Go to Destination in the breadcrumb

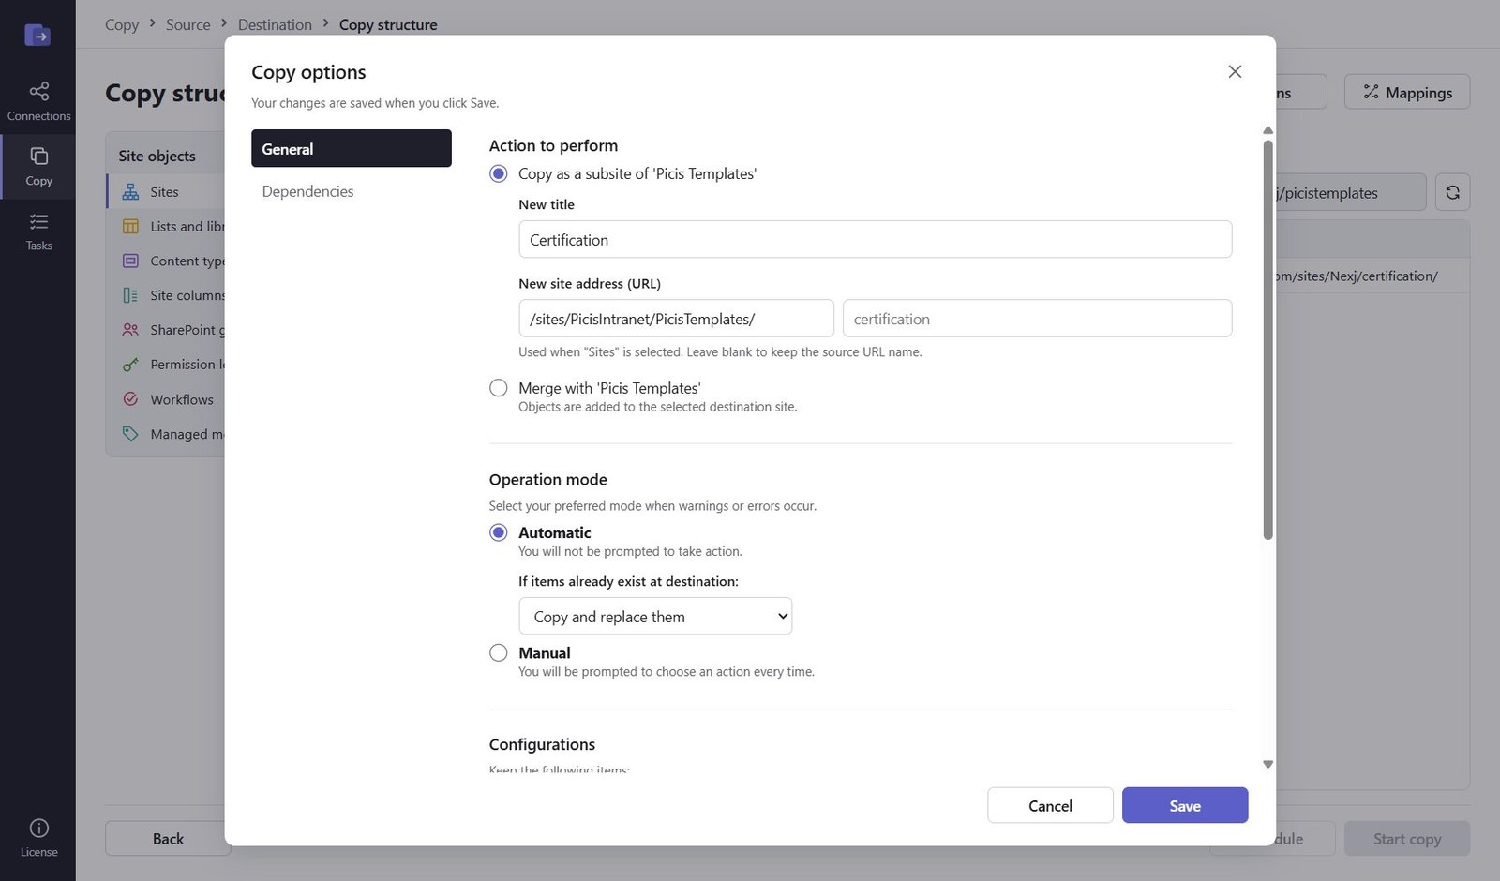[275, 24]
